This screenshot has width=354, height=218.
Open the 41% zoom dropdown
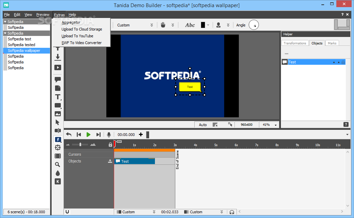[x=276, y=125]
